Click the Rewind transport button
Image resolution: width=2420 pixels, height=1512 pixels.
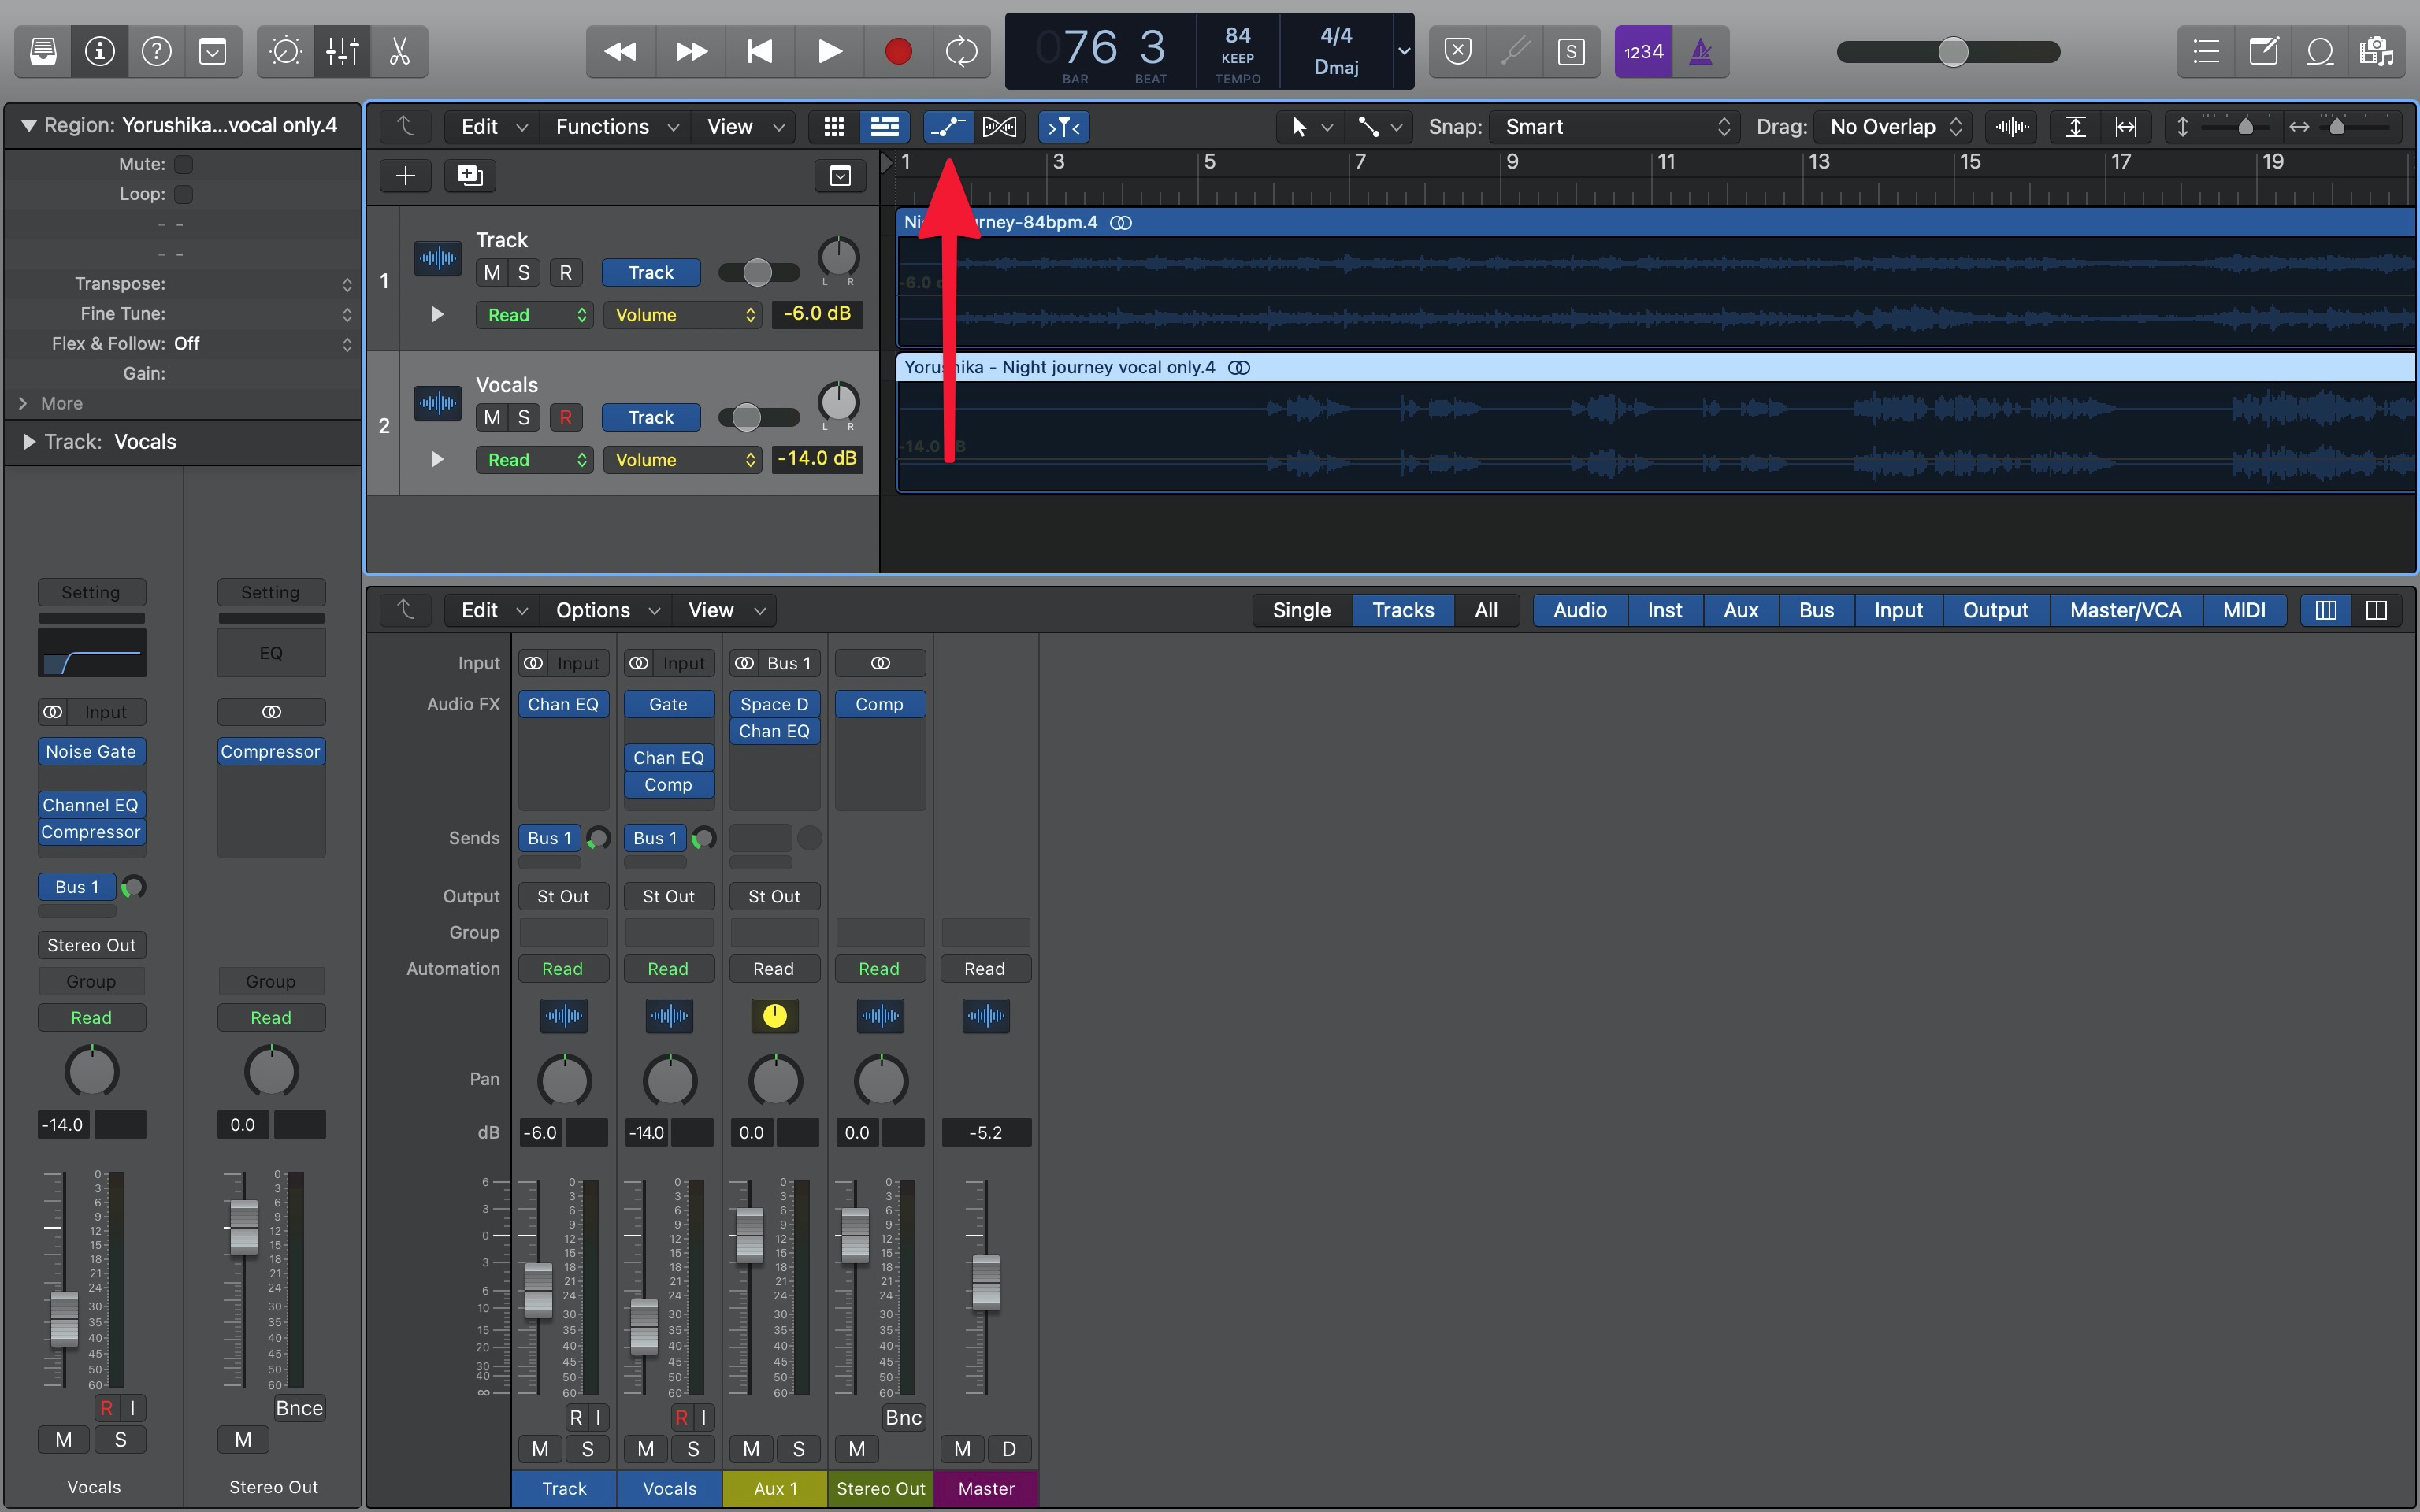point(621,51)
